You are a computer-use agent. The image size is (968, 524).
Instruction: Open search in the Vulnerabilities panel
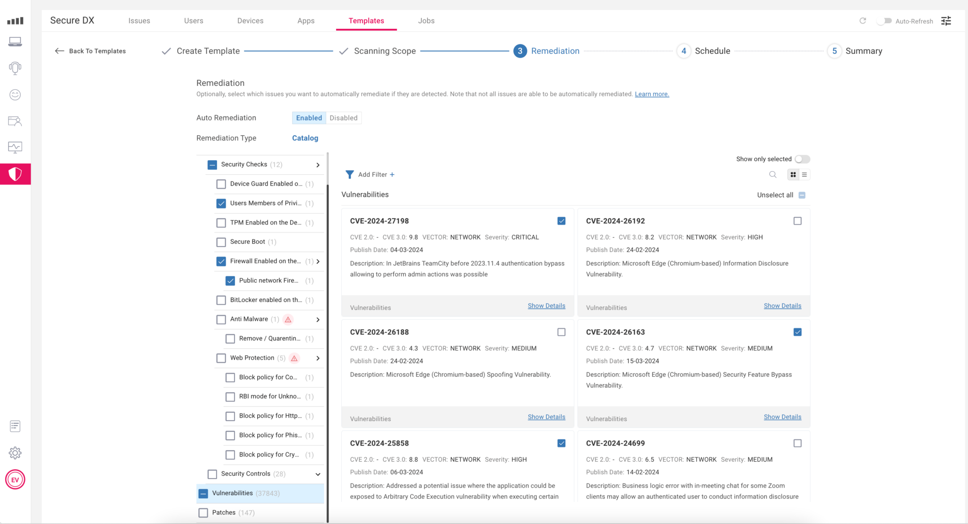click(x=772, y=174)
